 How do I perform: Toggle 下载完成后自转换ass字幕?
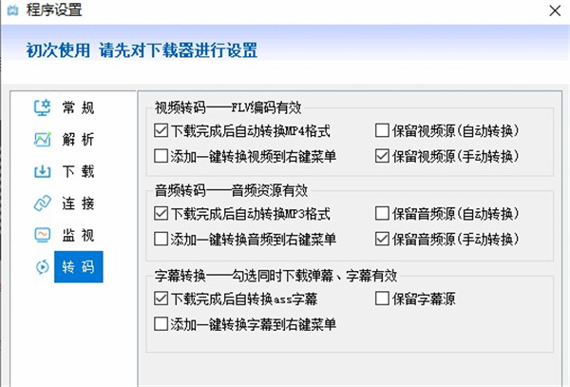[161, 299]
